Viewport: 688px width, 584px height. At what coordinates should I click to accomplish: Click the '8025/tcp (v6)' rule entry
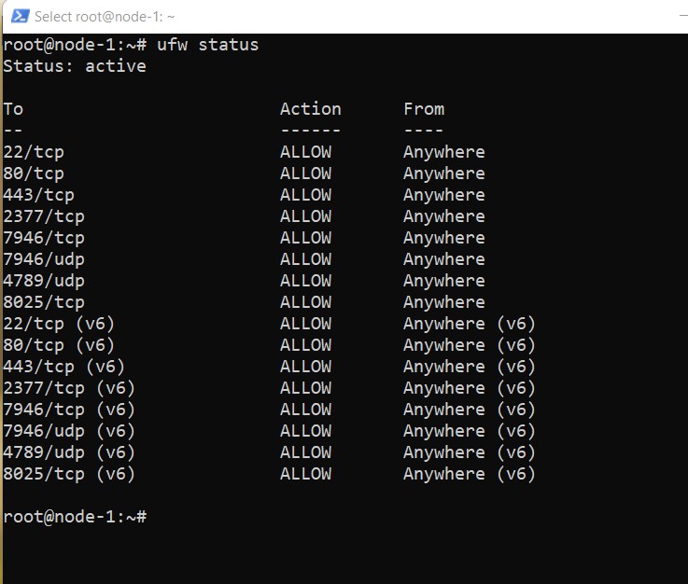click(69, 475)
